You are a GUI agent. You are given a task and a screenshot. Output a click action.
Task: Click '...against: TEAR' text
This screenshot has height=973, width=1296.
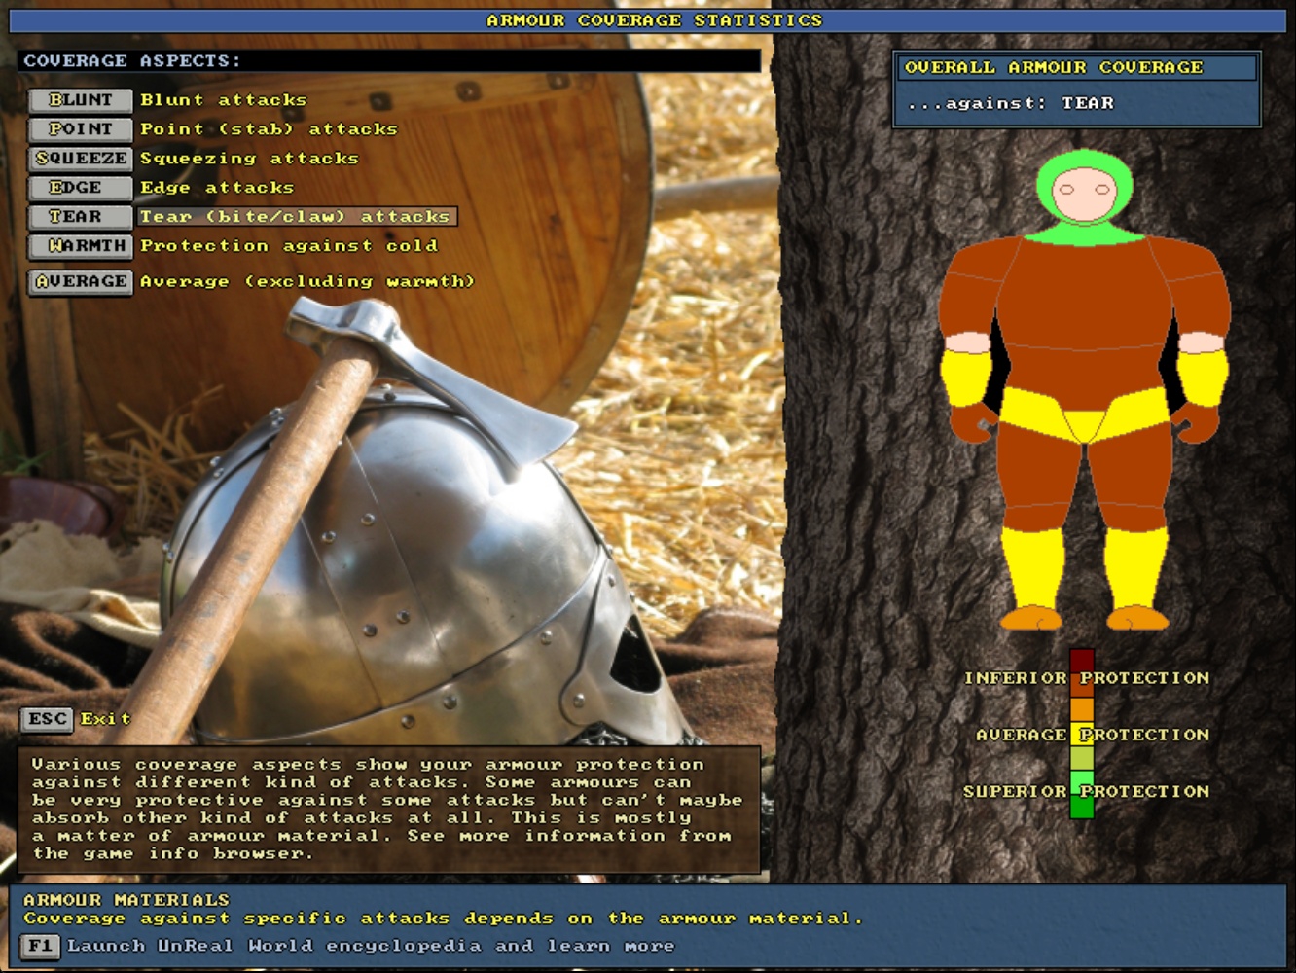coord(1010,103)
